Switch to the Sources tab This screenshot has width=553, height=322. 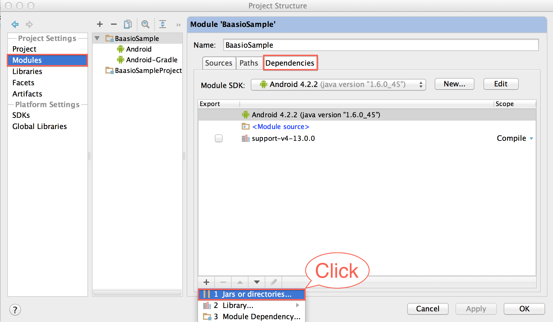pyautogui.click(x=219, y=63)
